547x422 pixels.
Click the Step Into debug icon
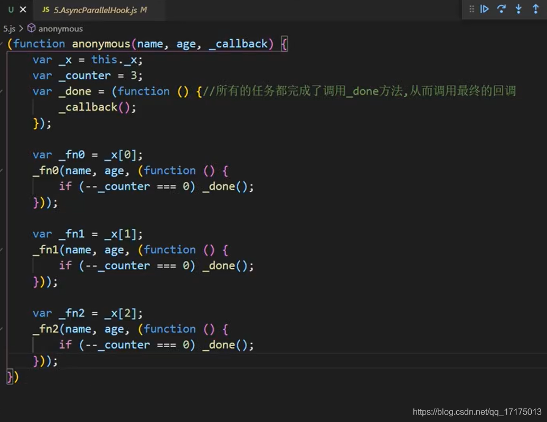[x=518, y=9]
